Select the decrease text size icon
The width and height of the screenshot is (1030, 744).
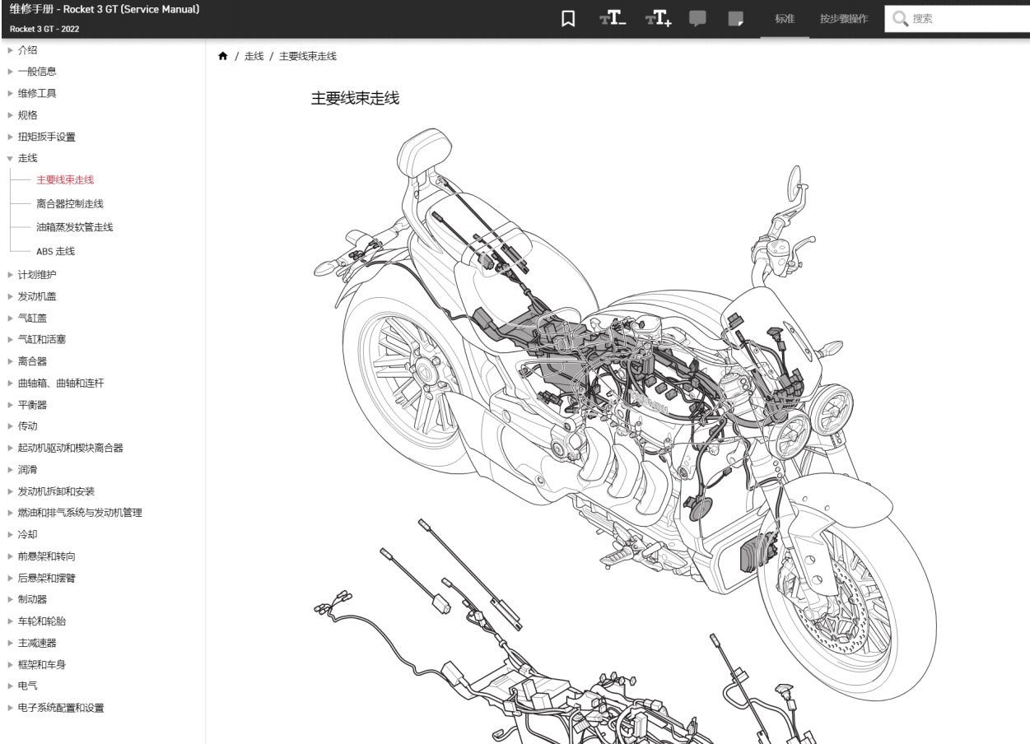click(613, 18)
